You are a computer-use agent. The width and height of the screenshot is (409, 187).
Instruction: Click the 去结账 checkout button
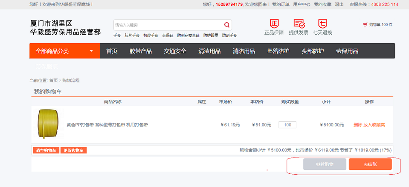click(x=370, y=164)
